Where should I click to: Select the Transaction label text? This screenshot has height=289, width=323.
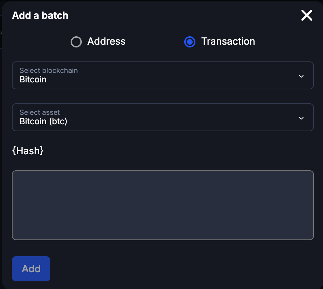(x=228, y=42)
